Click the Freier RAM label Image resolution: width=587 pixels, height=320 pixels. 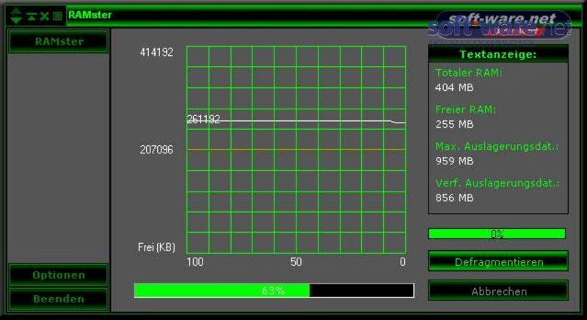point(466,109)
